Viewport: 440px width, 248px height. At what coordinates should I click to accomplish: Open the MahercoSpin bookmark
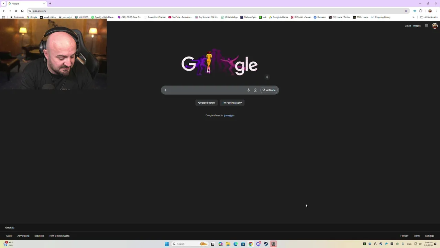point(248,17)
